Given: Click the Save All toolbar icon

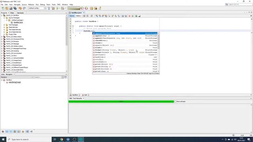Looking at the screenshot, I should click(x=15, y=8).
